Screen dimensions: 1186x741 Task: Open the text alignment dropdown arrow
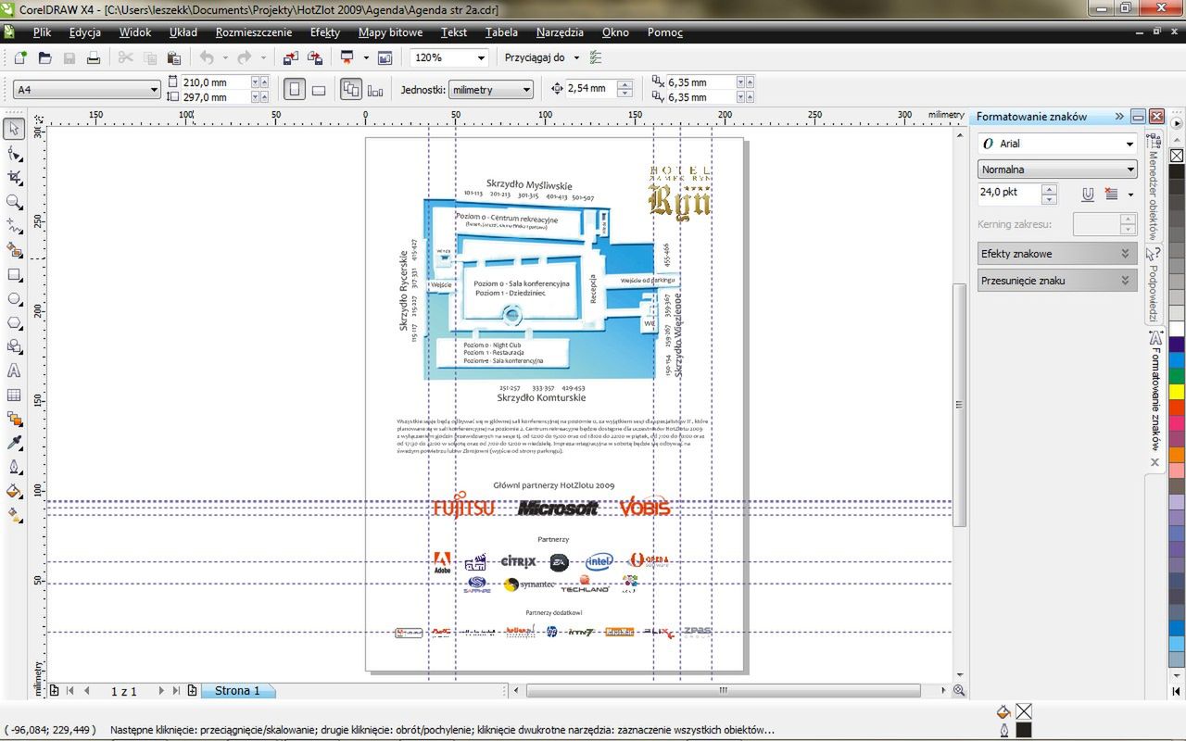(1130, 195)
